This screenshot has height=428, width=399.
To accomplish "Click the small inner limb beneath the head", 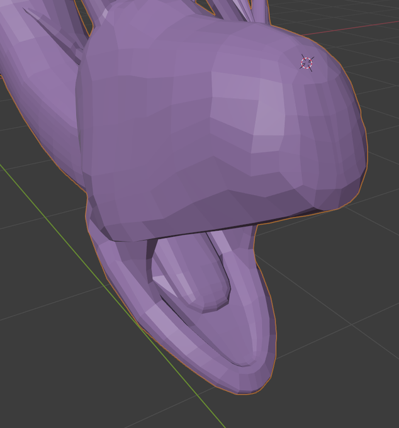I will (x=191, y=273).
